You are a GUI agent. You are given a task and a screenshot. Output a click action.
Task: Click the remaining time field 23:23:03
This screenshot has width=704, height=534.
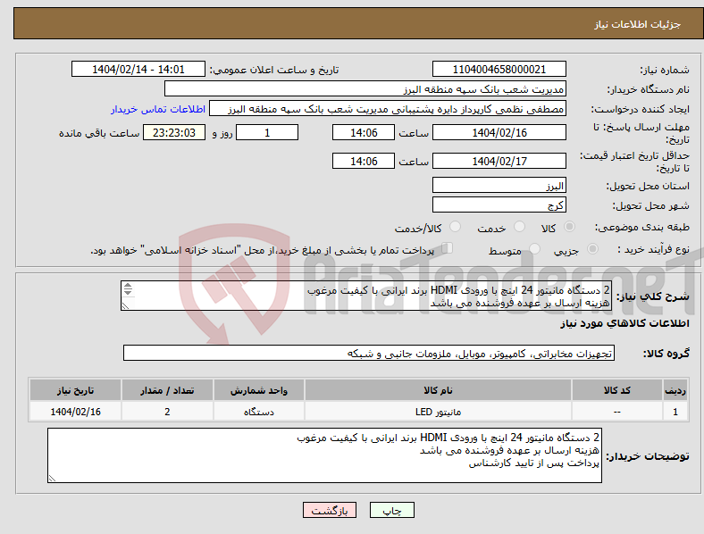[174, 132]
